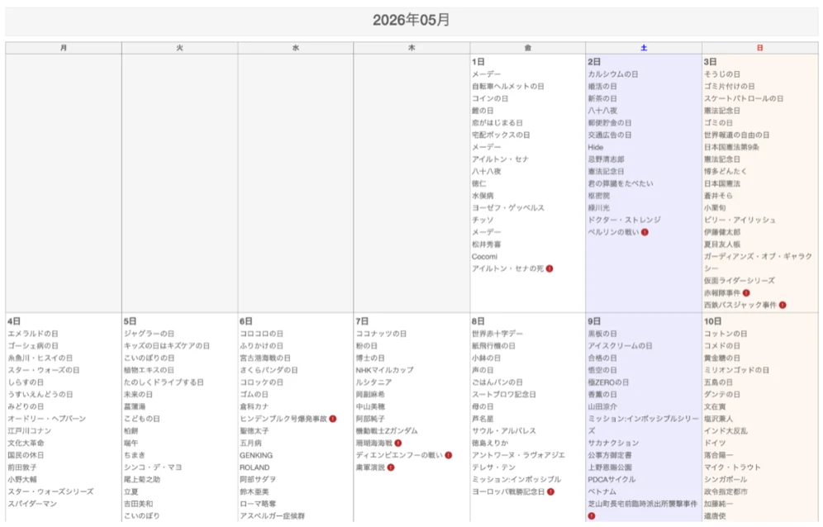Screen dimensions: 823x527
Task: Click the warning icon beside 西鉄バスジャック事件
Action: point(782,305)
